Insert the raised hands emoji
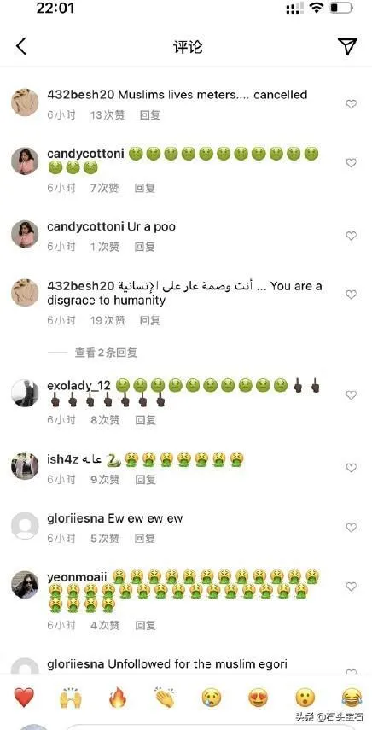 pyautogui.click(x=70, y=698)
